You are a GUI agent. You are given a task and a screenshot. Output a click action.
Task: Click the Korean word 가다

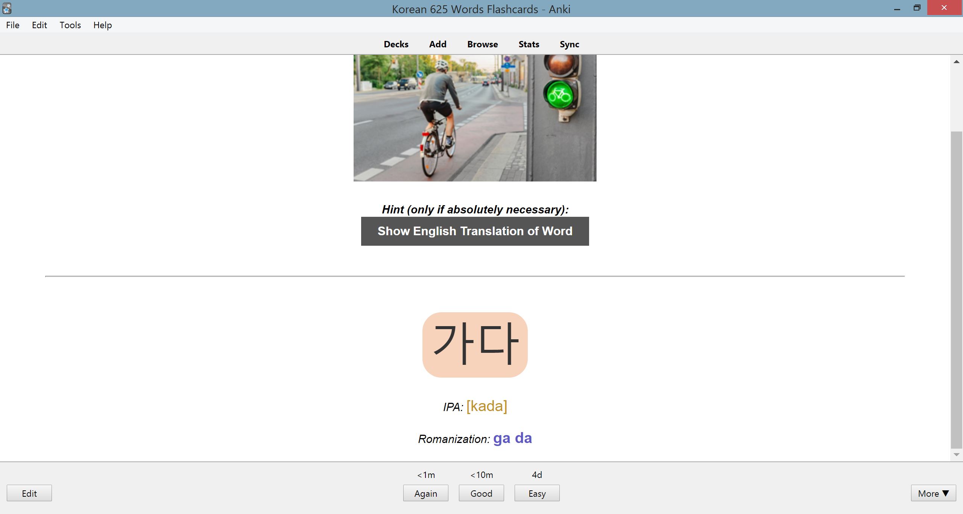tap(475, 345)
